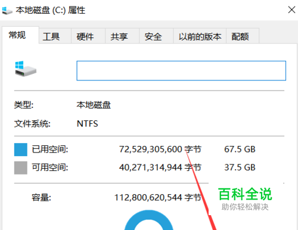Screen dimensions: 298x230
Task: Open the 工具 tab
Action: (55, 36)
